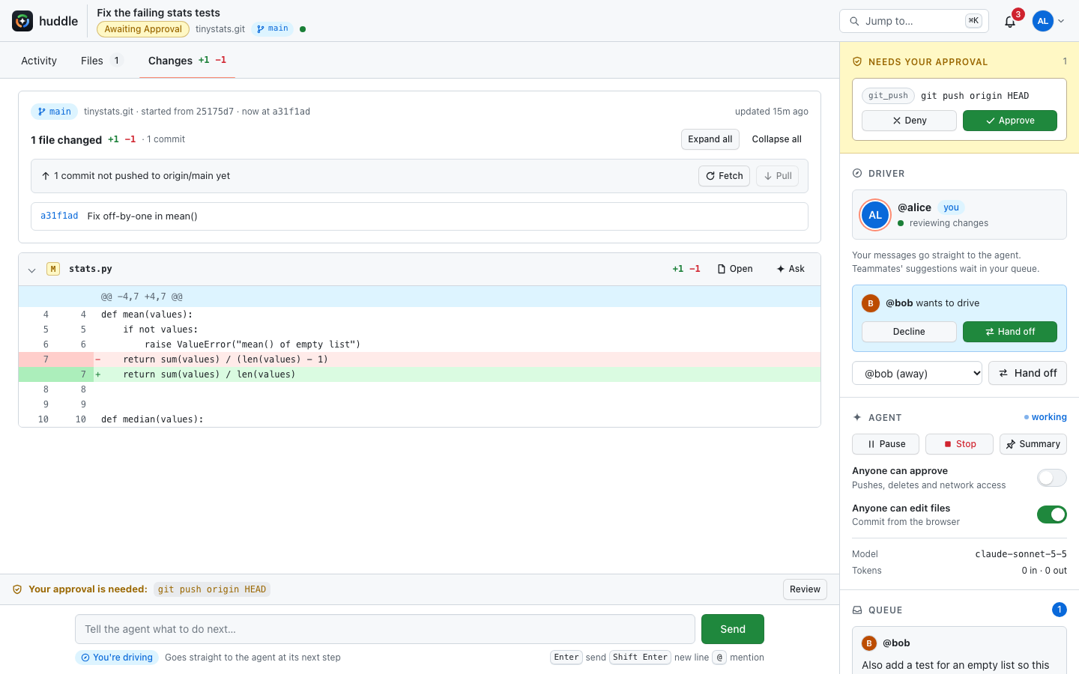
Task: Send the message to the agent
Action: click(x=733, y=629)
